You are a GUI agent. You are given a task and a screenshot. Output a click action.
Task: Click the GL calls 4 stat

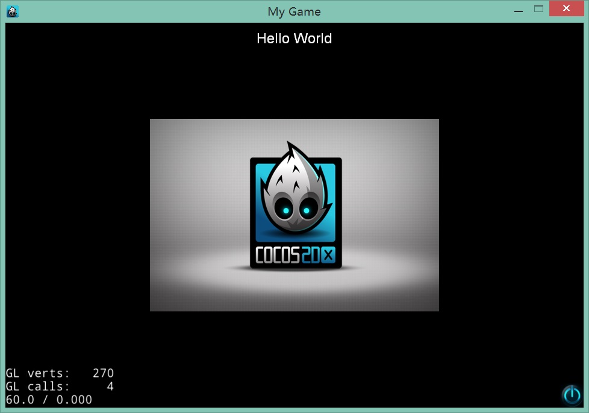(x=60, y=386)
